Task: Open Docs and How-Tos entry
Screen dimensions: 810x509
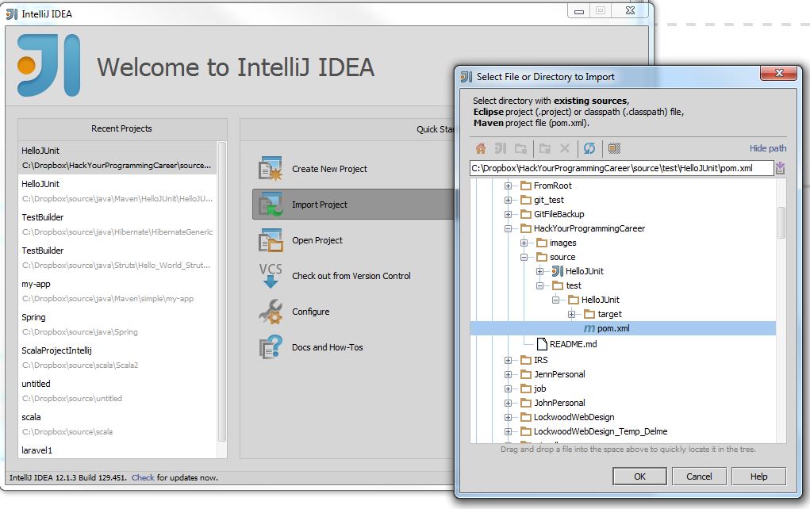Action: [x=328, y=347]
